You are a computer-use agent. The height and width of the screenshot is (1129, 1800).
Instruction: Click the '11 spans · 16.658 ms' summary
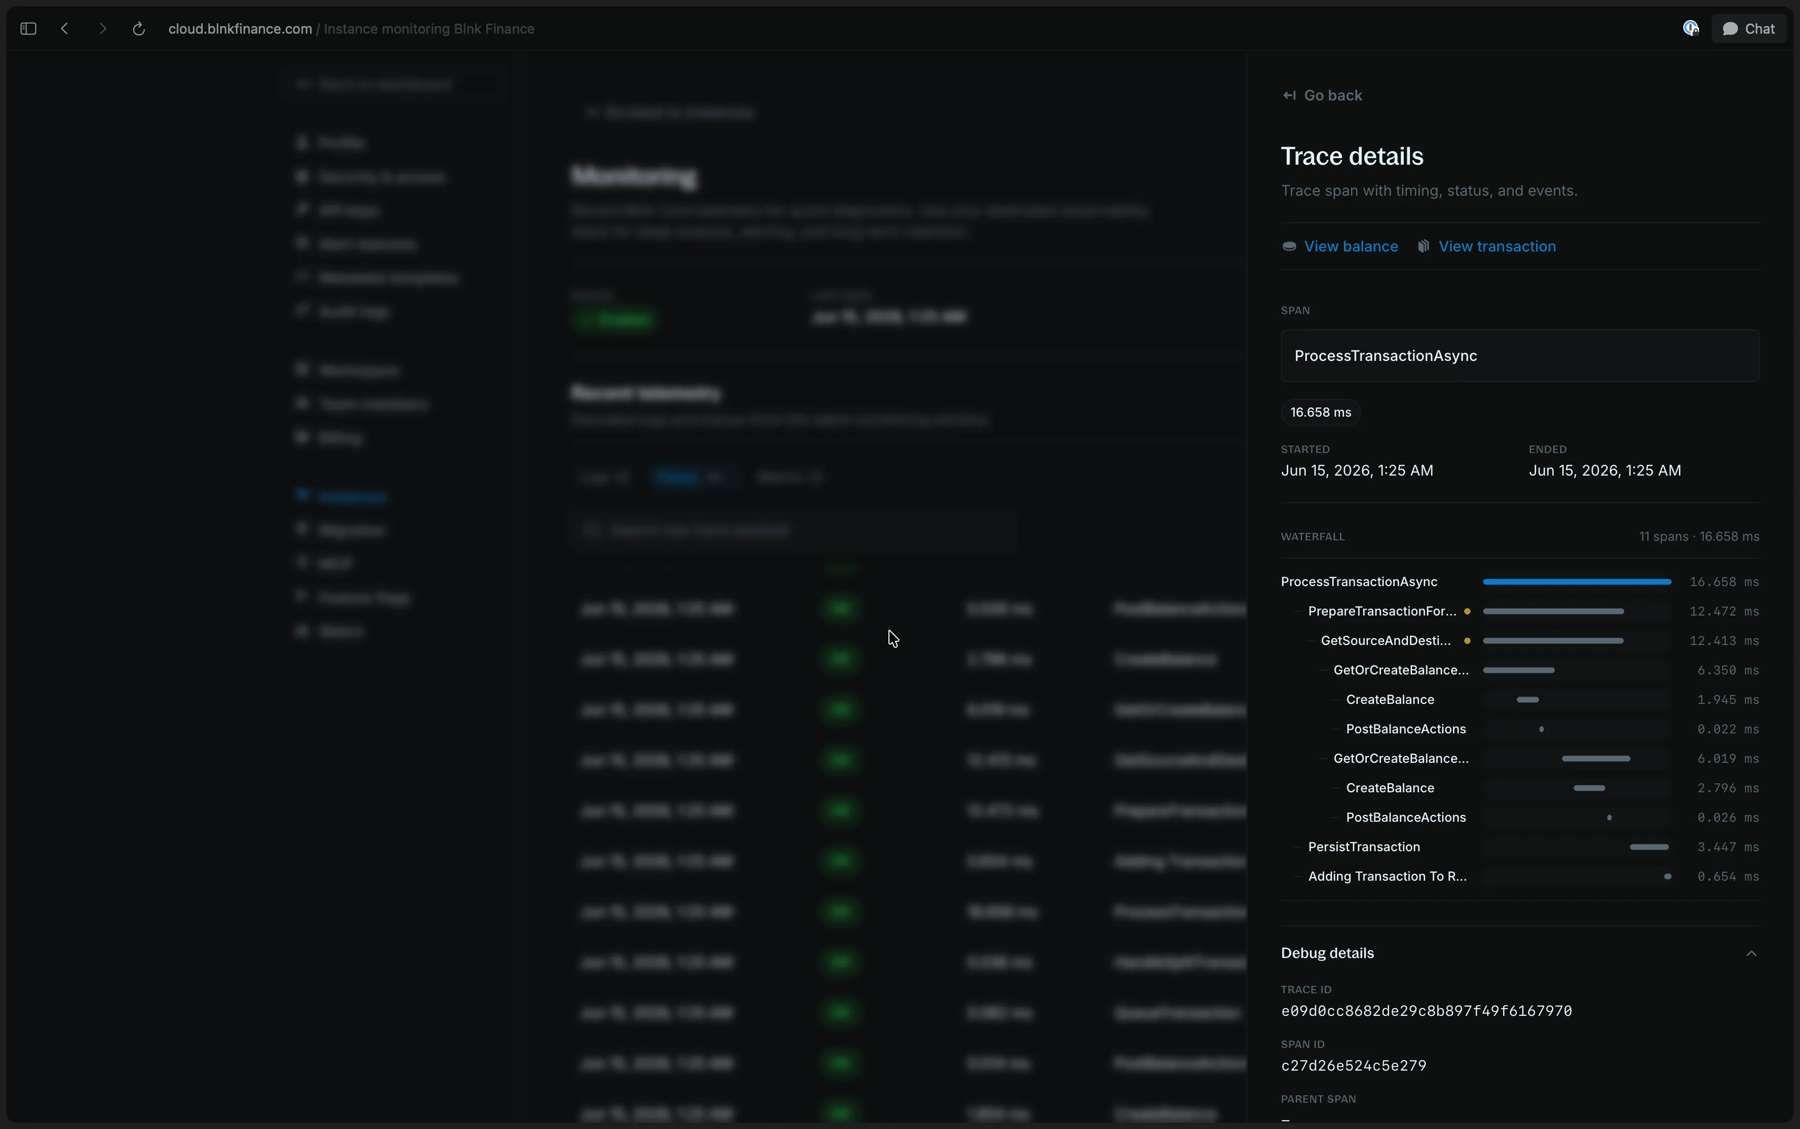coord(1699,537)
